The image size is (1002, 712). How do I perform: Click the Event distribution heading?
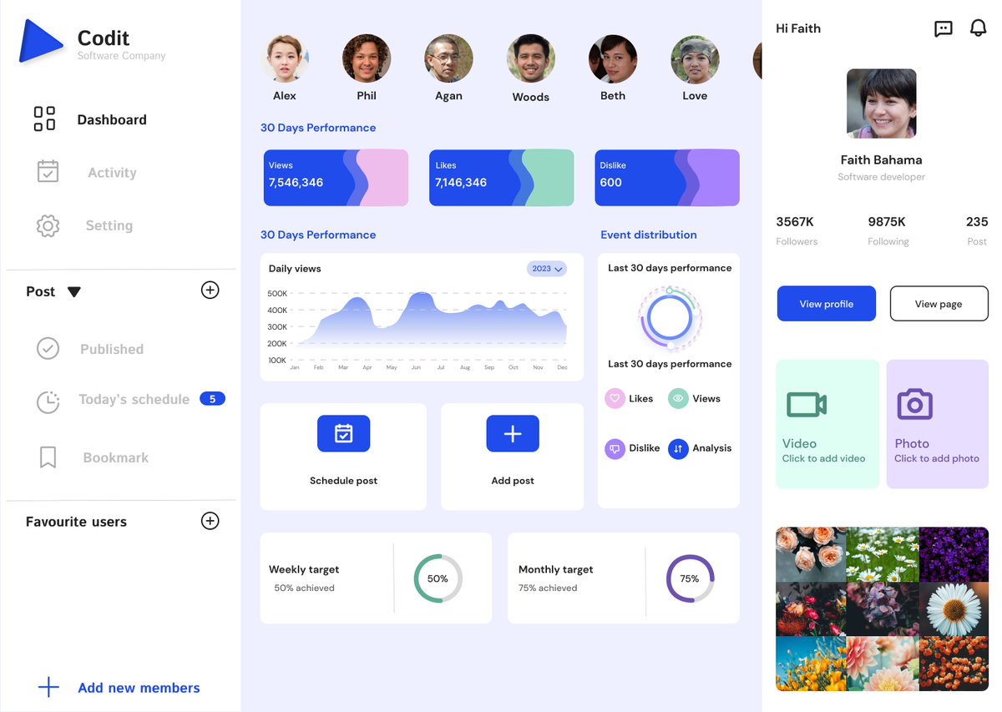pos(648,235)
